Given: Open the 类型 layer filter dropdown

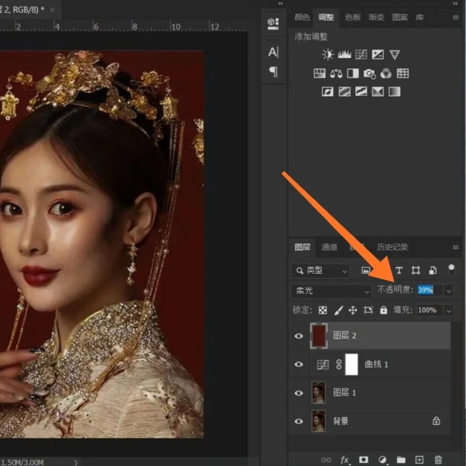Looking at the screenshot, I should 321,271.
